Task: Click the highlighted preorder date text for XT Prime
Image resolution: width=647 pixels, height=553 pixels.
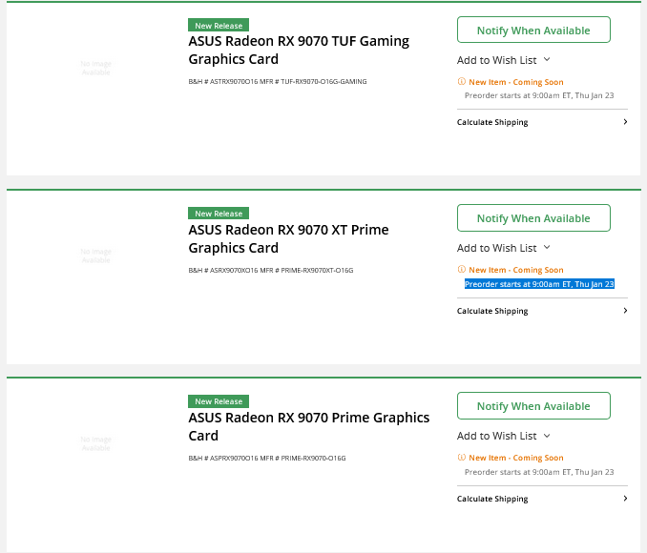Action: click(539, 284)
